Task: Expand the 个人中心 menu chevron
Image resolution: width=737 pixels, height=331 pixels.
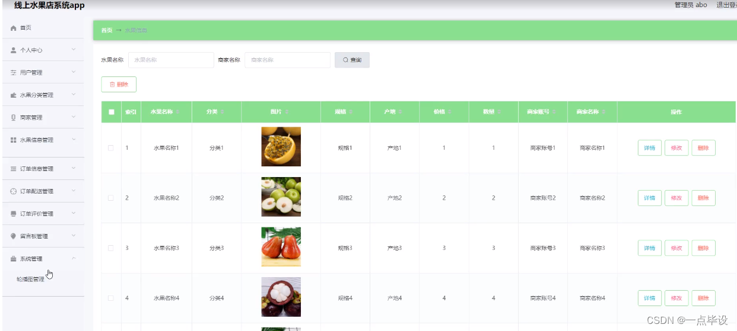Action: [x=74, y=50]
